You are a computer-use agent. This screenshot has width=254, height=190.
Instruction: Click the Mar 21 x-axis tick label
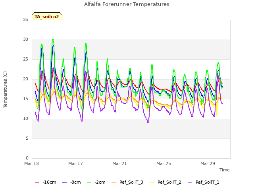click(x=119, y=163)
